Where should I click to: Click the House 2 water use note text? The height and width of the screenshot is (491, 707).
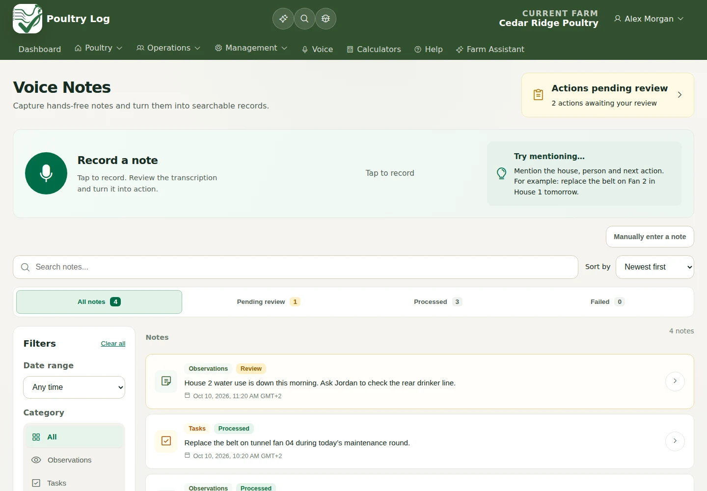[x=320, y=383]
